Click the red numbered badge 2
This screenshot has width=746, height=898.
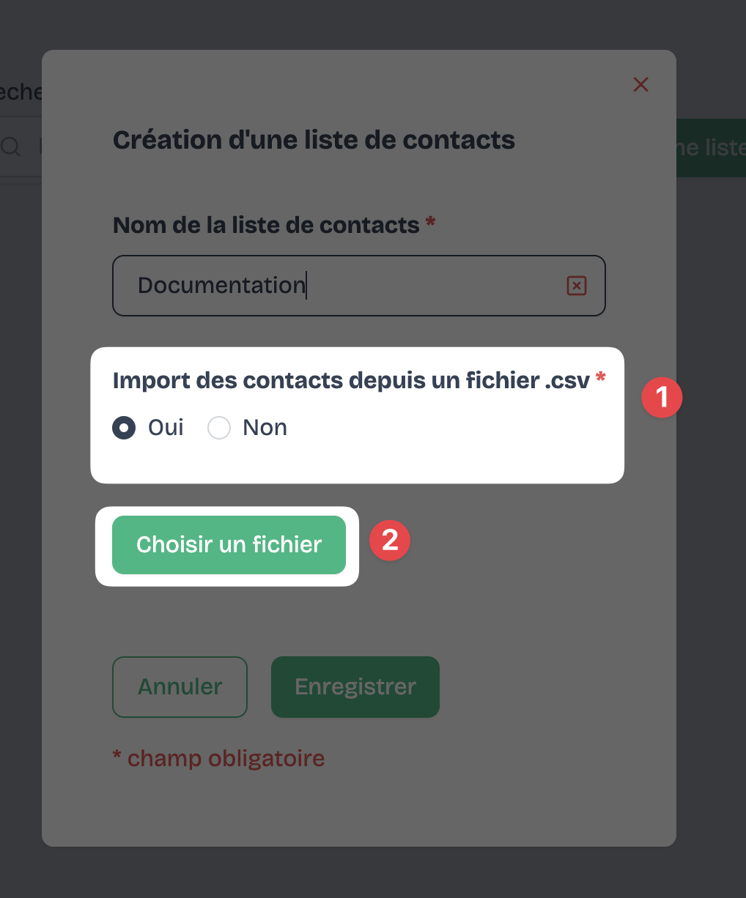390,541
